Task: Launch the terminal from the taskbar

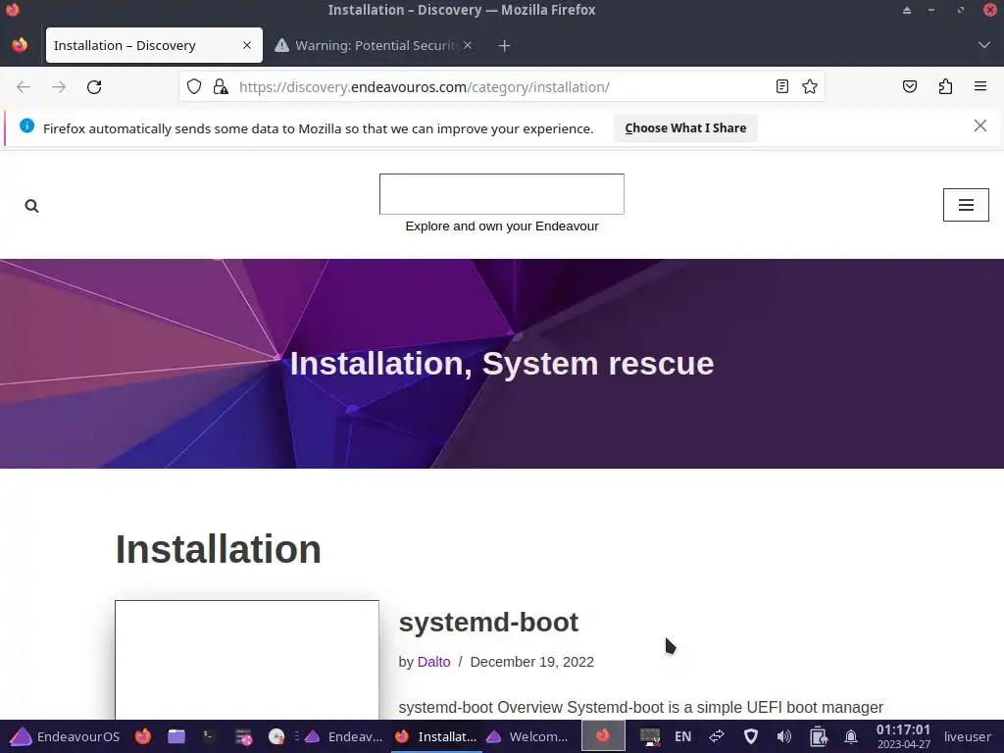Action: [x=210, y=736]
